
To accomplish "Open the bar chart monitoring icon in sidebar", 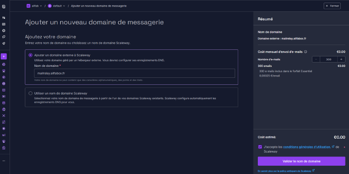I will click(x=3, y=135).
